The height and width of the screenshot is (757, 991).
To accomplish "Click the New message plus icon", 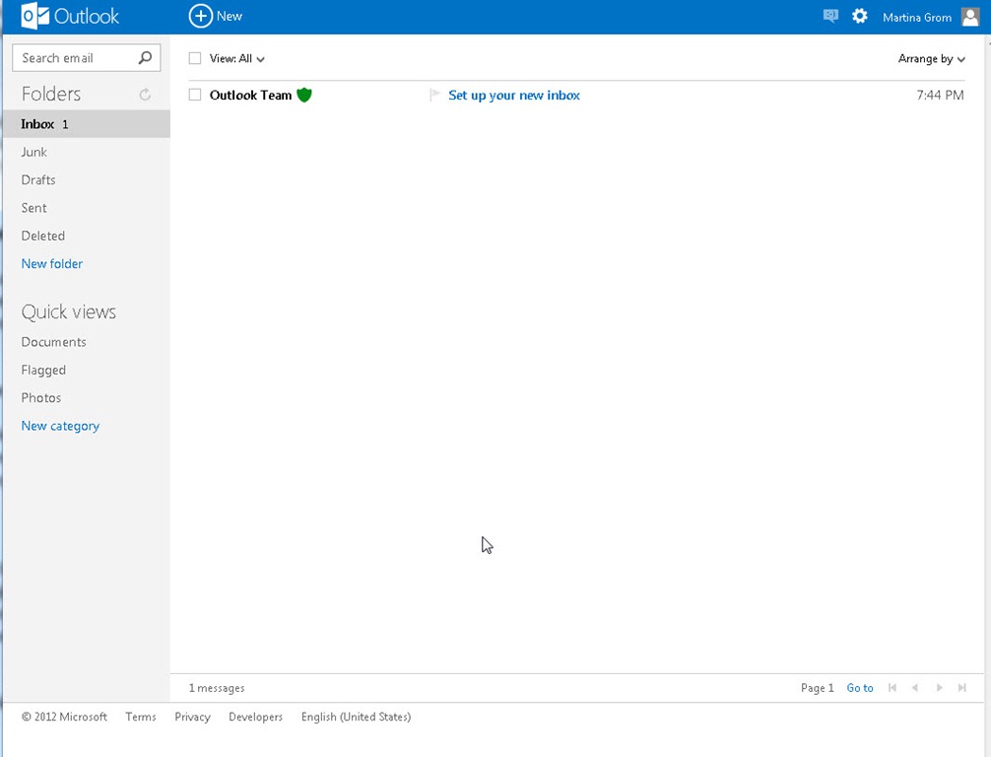I will (200, 16).
